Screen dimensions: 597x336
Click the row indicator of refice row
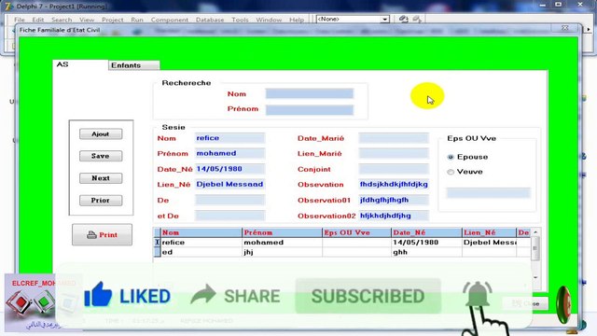point(158,243)
